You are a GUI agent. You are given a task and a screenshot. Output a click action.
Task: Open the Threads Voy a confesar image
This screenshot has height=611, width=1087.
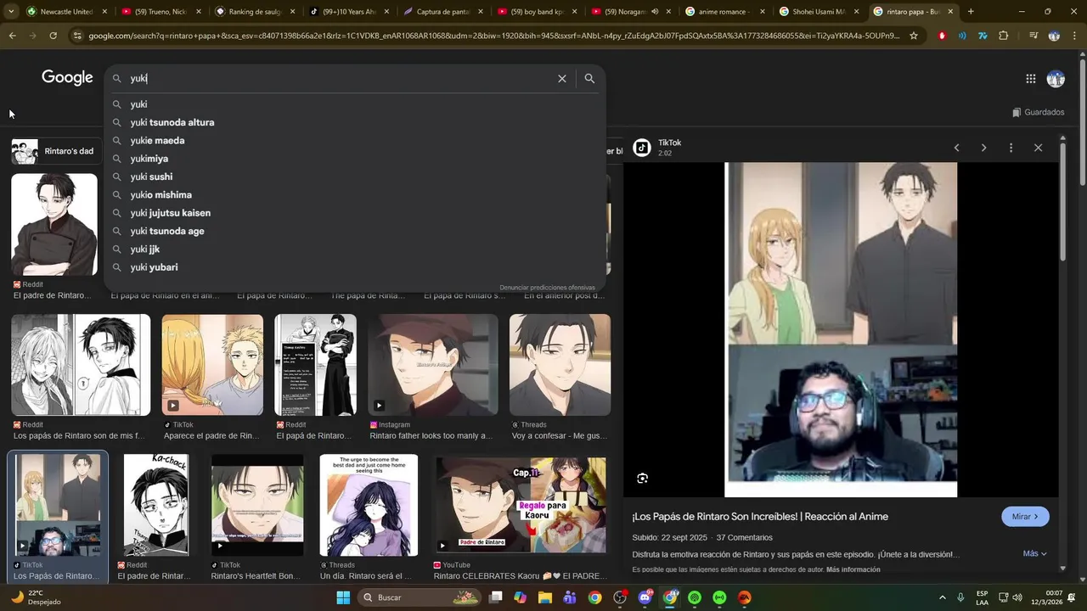(x=560, y=365)
